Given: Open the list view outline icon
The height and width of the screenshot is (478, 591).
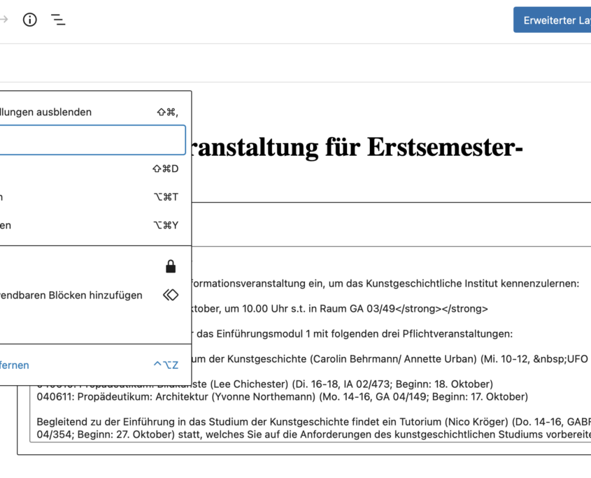Looking at the screenshot, I should coord(58,20).
